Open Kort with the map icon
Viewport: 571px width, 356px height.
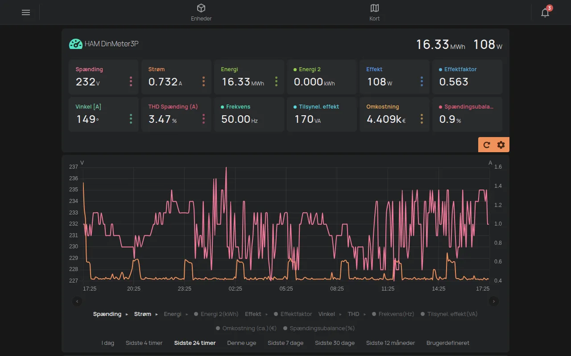tap(375, 12)
